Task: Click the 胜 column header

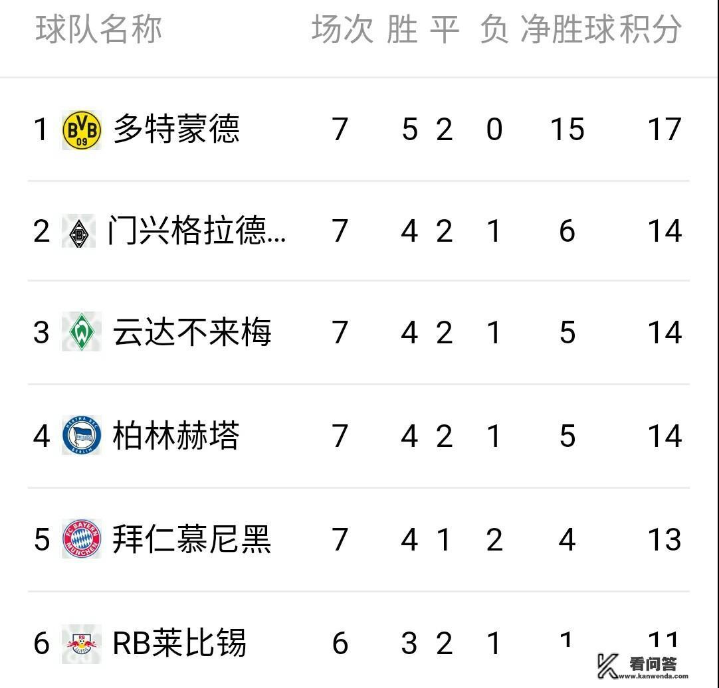Action: click(402, 30)
